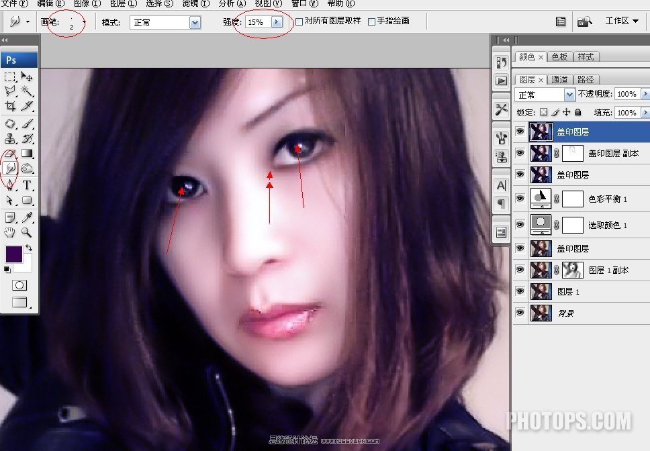Change the screen mode
This screenshot has width=650, height=451.
pos(19,302)
